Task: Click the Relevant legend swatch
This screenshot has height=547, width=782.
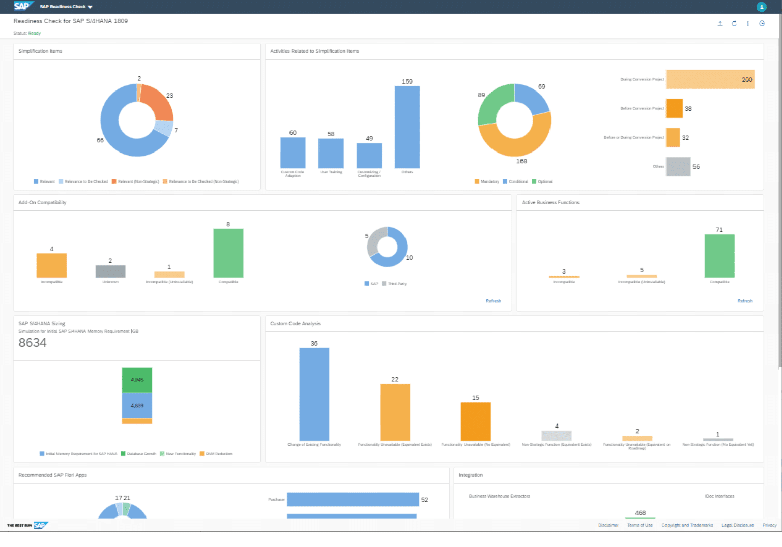Action: pyautogui.click(x=36, y=181)
